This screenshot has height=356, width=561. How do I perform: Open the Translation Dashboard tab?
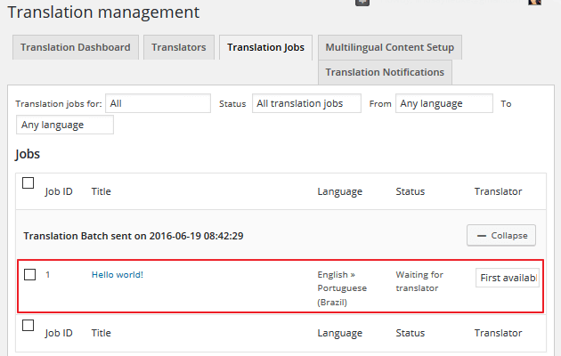(x=76, y=47)
